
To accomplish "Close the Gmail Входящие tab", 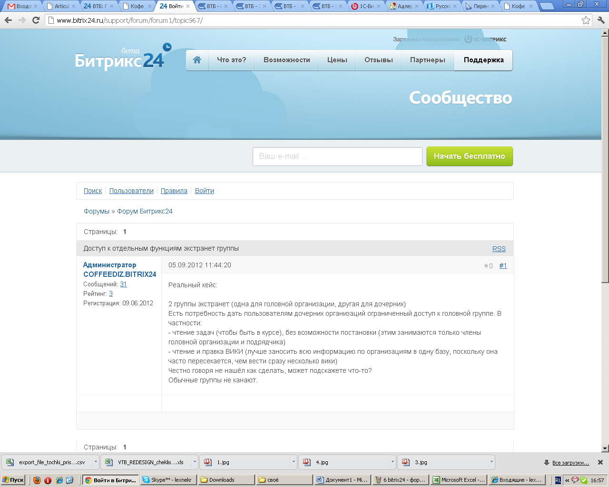I will click(36, 6).
